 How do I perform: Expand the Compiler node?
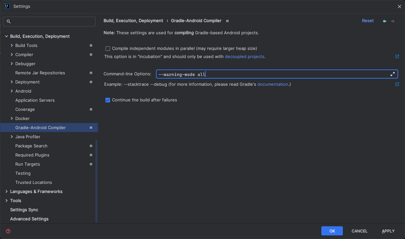[x=12, y=54]
